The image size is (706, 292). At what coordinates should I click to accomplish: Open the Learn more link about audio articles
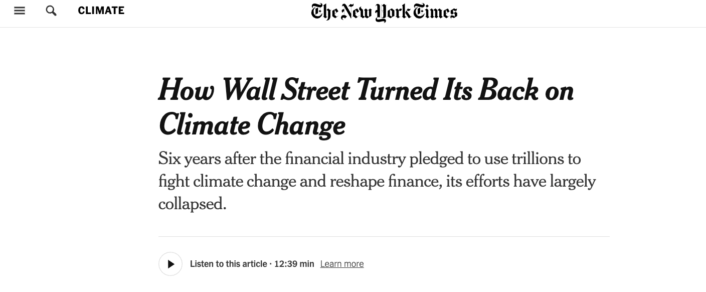coord(342,263)
